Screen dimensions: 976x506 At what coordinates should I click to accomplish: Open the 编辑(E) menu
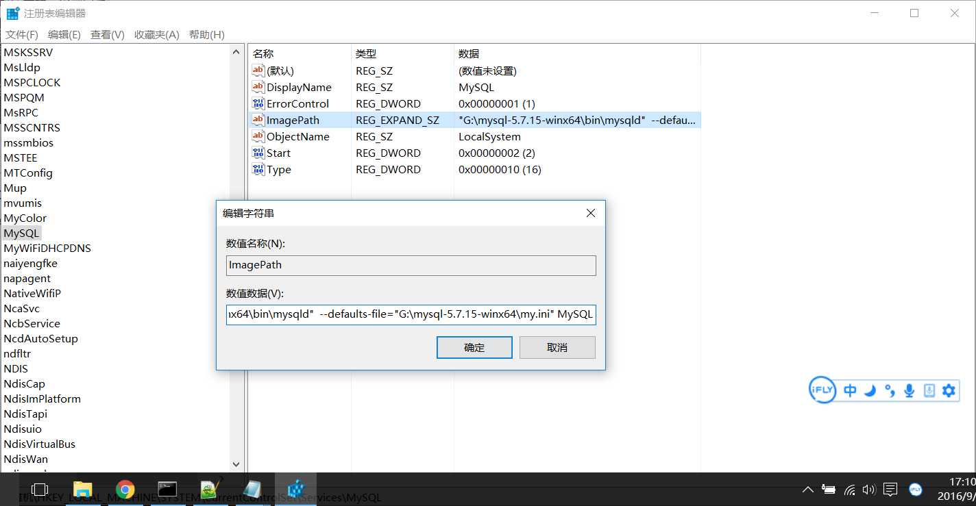click(64, 35)
